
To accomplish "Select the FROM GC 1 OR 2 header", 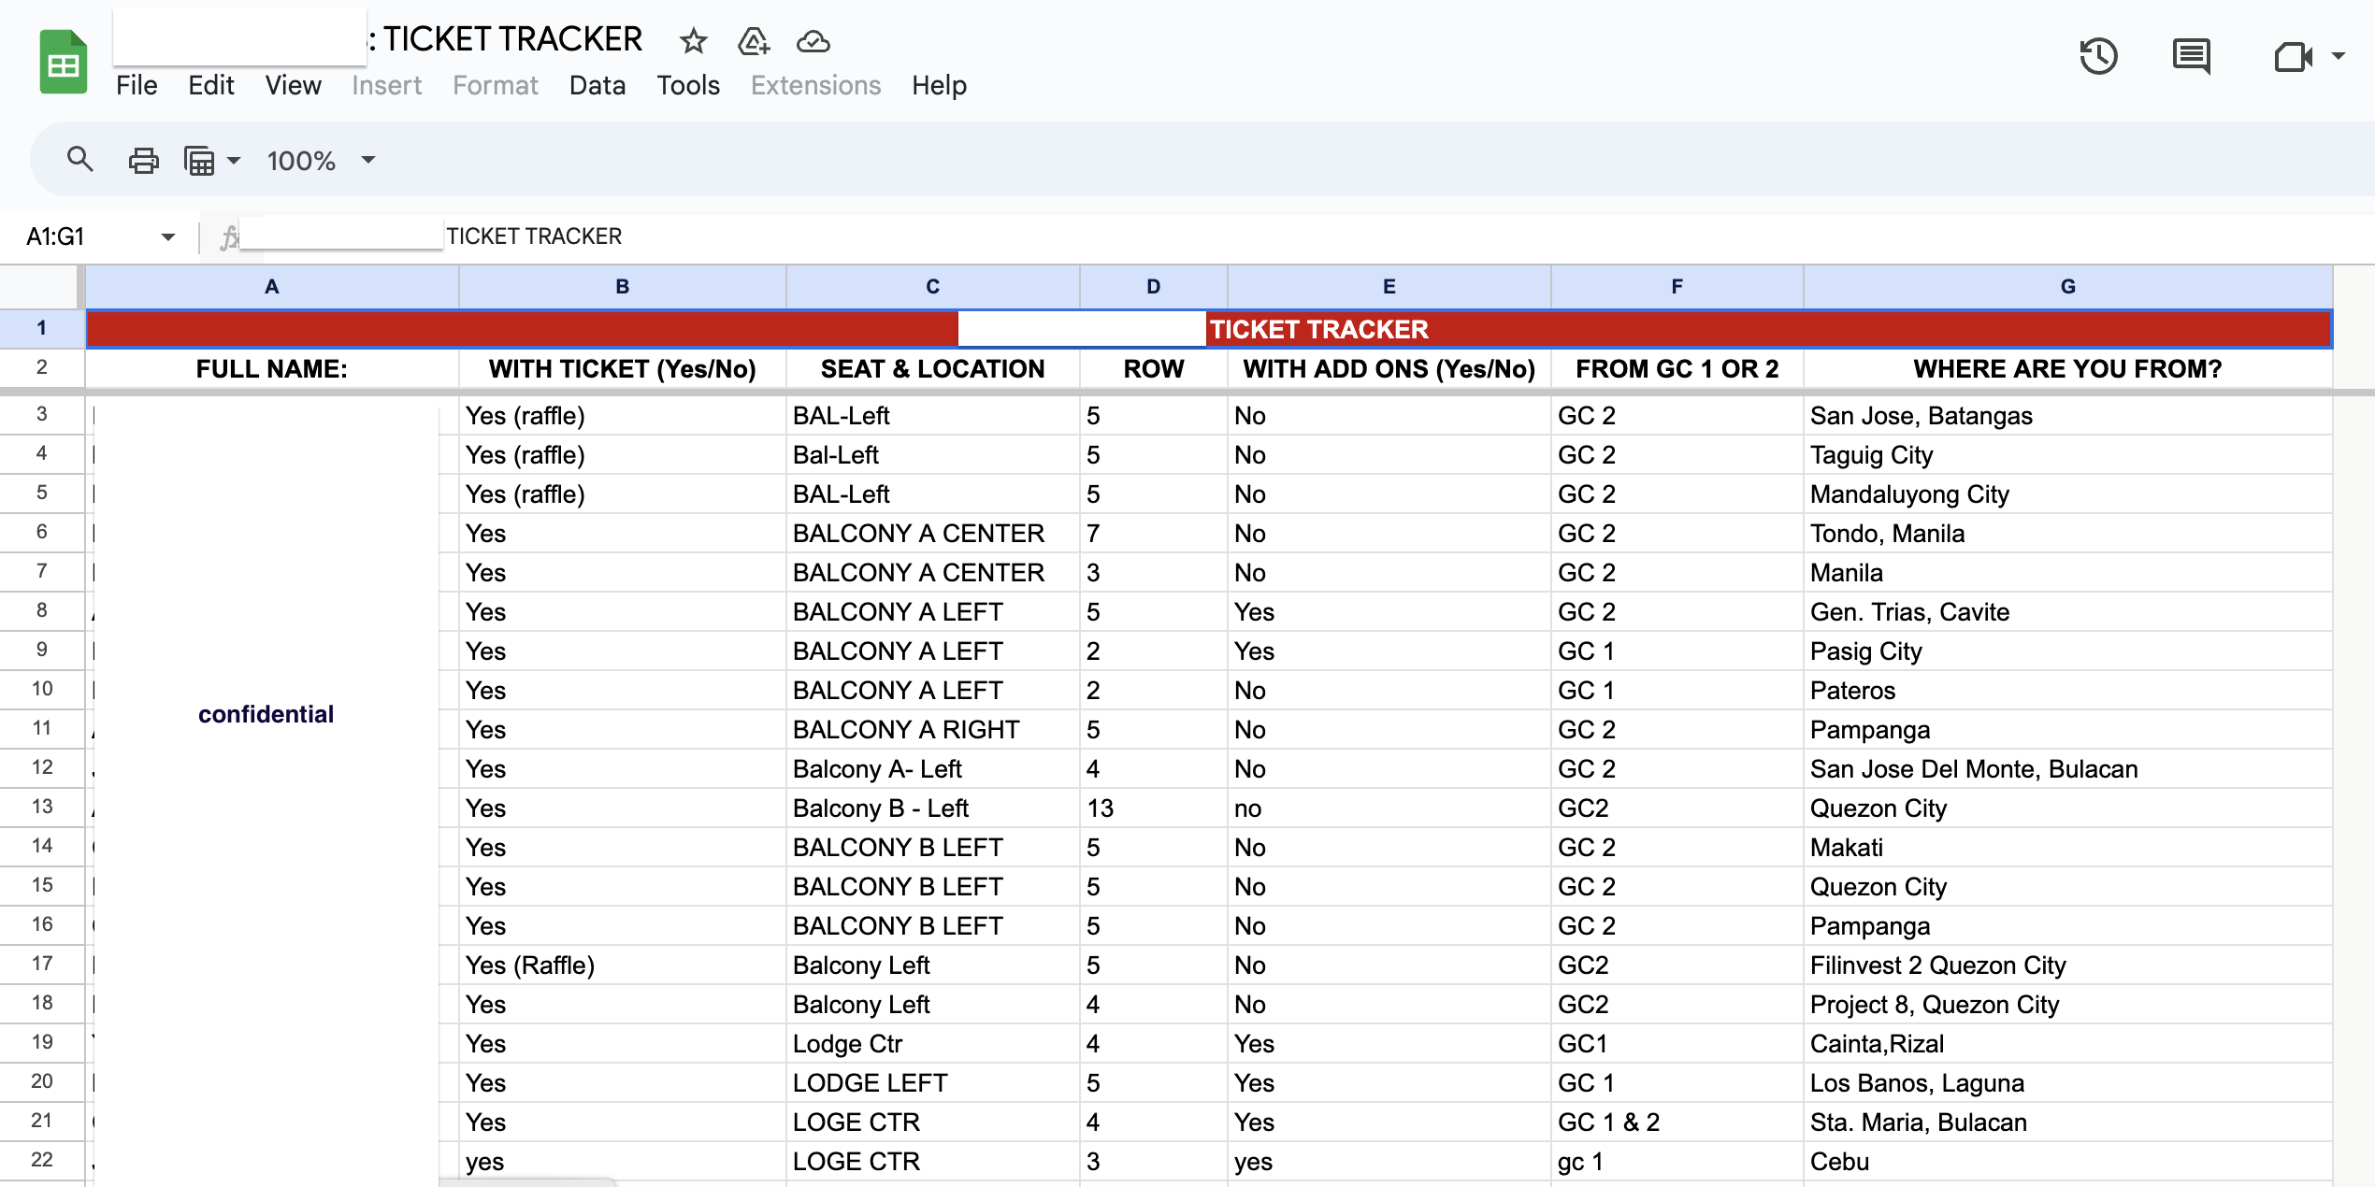I will pyautogui.click(x=1677, y=369).
